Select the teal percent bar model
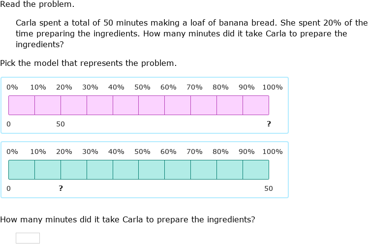368x244 pixels. pyautogui.click(x=144, y=170)
